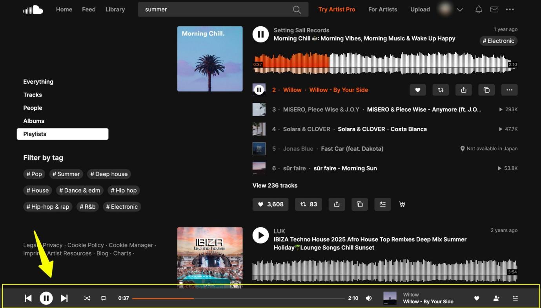Follow the artist from player bar
This screenshot has height=308, width=541.
coord(496,298)
